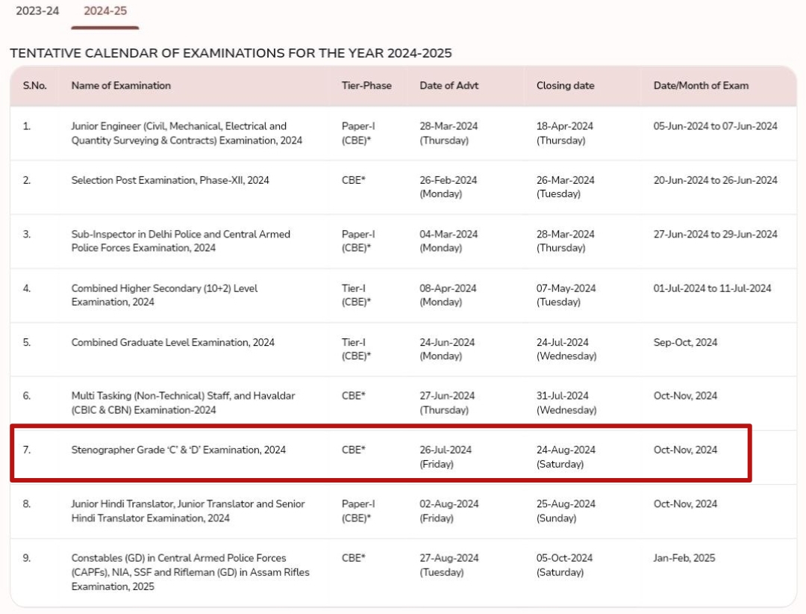Click 'CBE*' in the Constables (GD) row

pos(353,558)
